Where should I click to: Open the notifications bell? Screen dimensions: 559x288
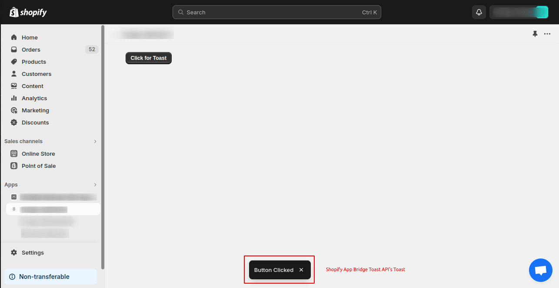(479, 12)
